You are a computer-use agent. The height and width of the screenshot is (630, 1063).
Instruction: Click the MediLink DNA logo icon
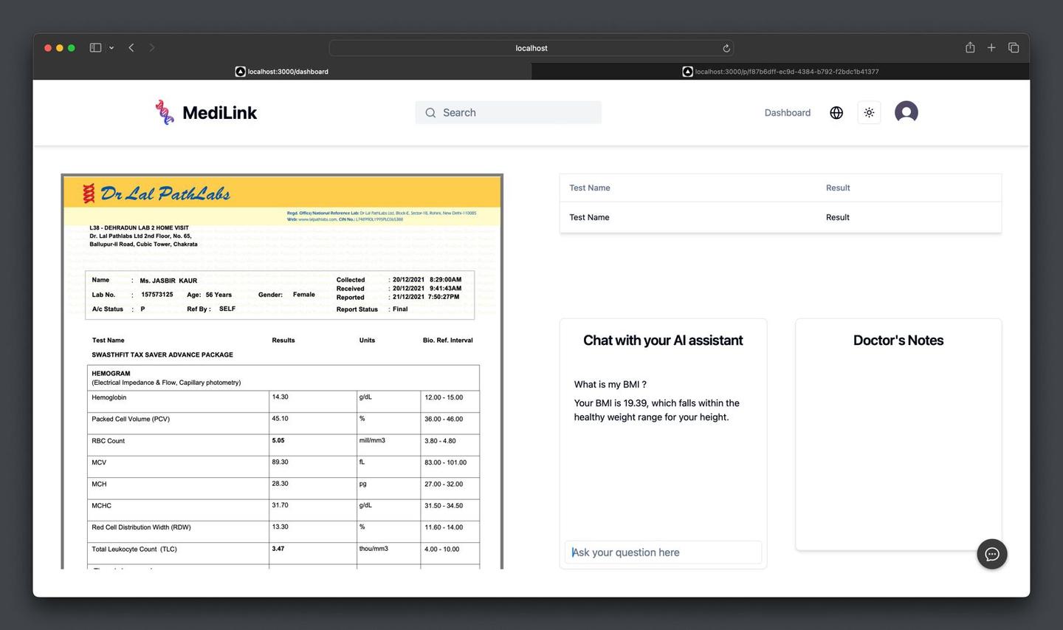[x=165, y=112]
